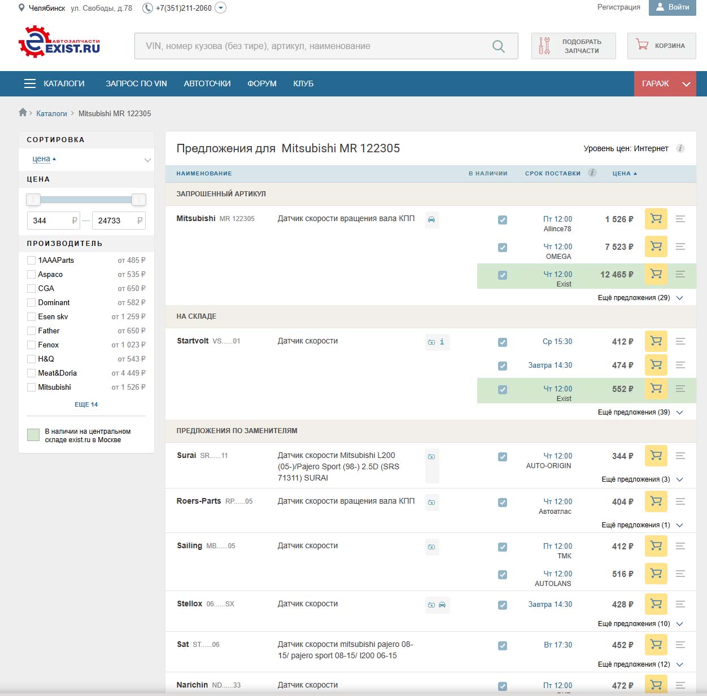Enable the Mitsubishi manufacturer filter

32,387
